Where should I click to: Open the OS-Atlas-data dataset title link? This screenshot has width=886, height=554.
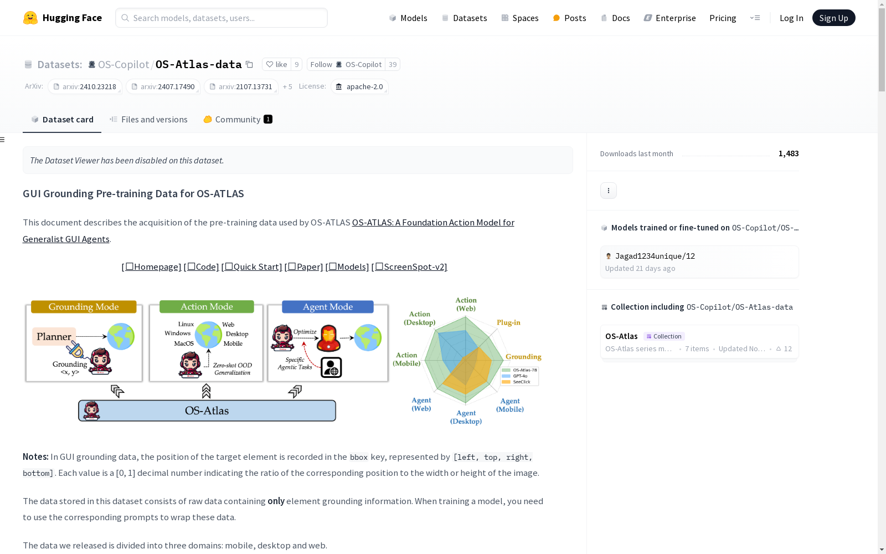pos(199,65)
